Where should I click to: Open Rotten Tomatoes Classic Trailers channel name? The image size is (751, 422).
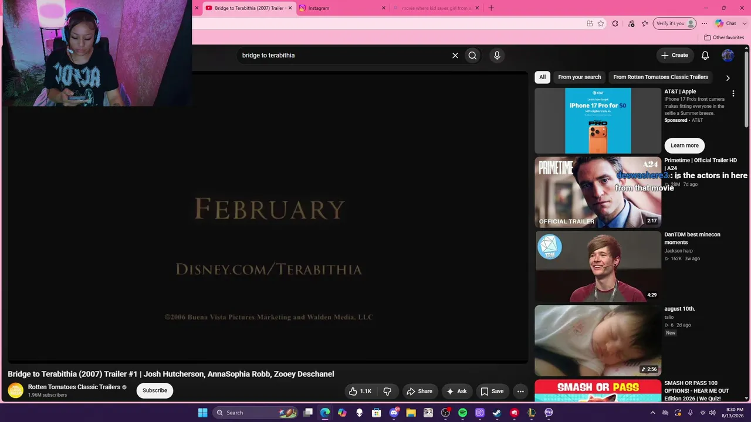74,387
